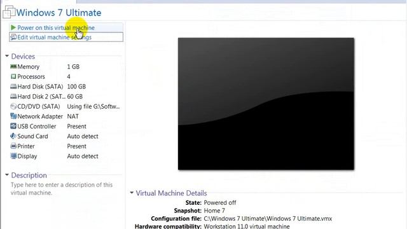Click the VM icon beside Windows 7 Ultimate title
The image size is (407, 229).
[x=9, y=12]
